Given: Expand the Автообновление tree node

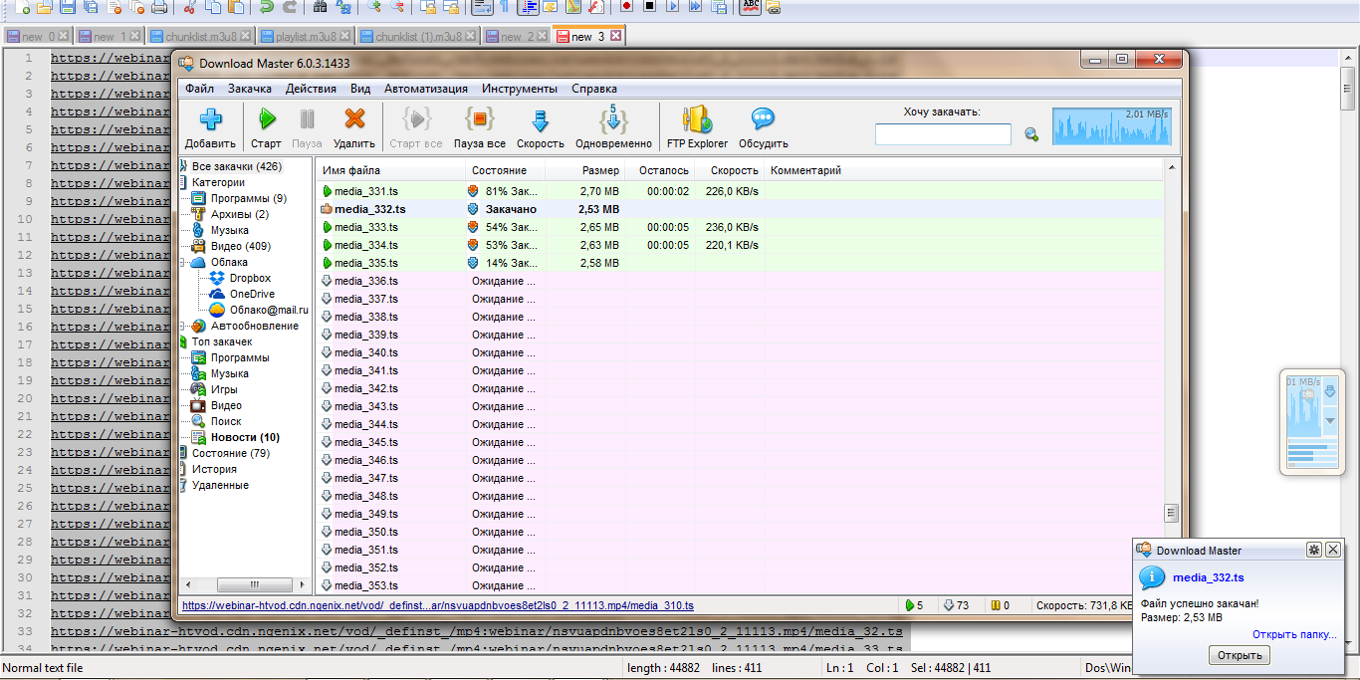Looking at the screenshot, I should pyautogui.click(x=183, y=326).
